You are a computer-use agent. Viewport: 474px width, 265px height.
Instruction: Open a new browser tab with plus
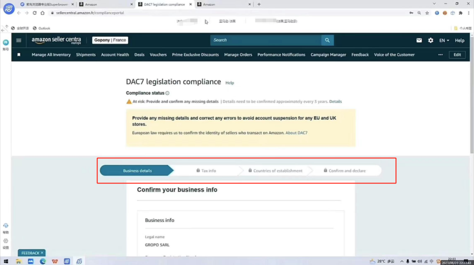tap(259, 4)
